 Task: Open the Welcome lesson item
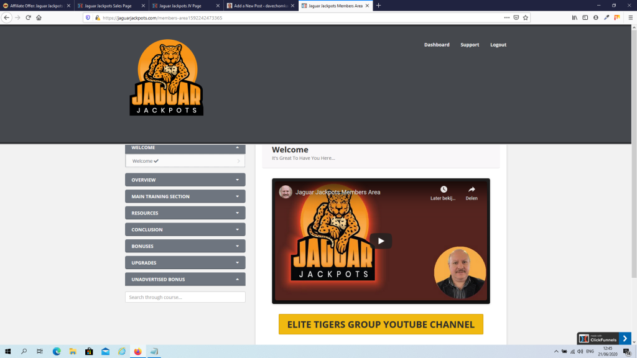point(185,161)
